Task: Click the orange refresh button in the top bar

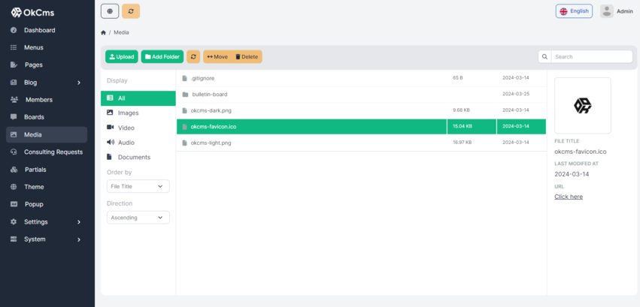Action: pyautogui.click(x=131, y=11)
